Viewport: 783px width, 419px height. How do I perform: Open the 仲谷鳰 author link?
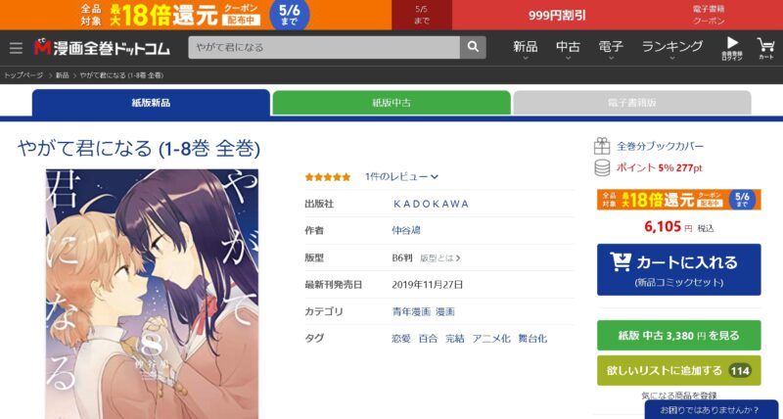click(406, 231)
